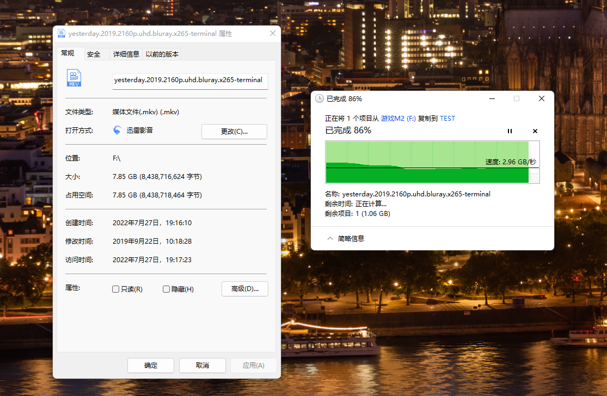Viewport: 607px width, 396px height.
Task: Click the copy dialog title 已完成 86%
Action: (344, 99)
